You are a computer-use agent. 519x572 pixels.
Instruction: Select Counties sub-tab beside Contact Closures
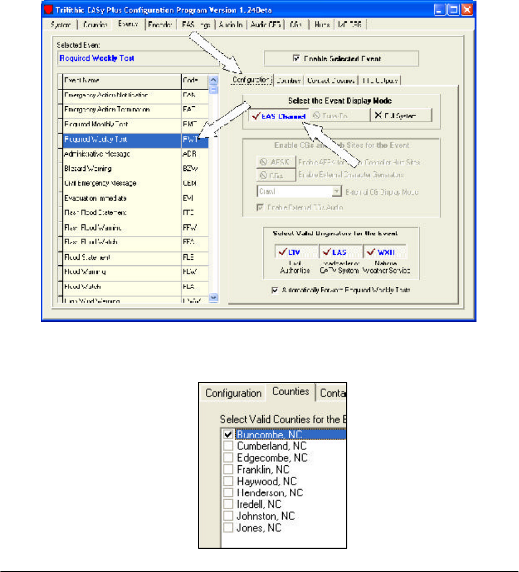[288, 81]
